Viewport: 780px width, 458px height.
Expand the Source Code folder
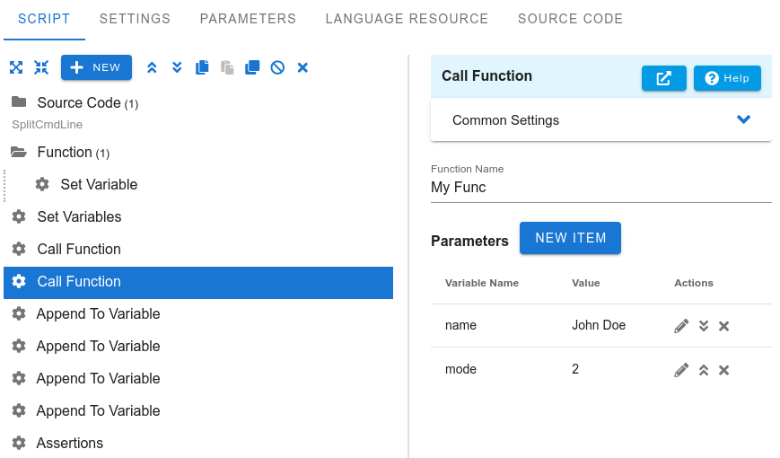click(x=18, y=102)
